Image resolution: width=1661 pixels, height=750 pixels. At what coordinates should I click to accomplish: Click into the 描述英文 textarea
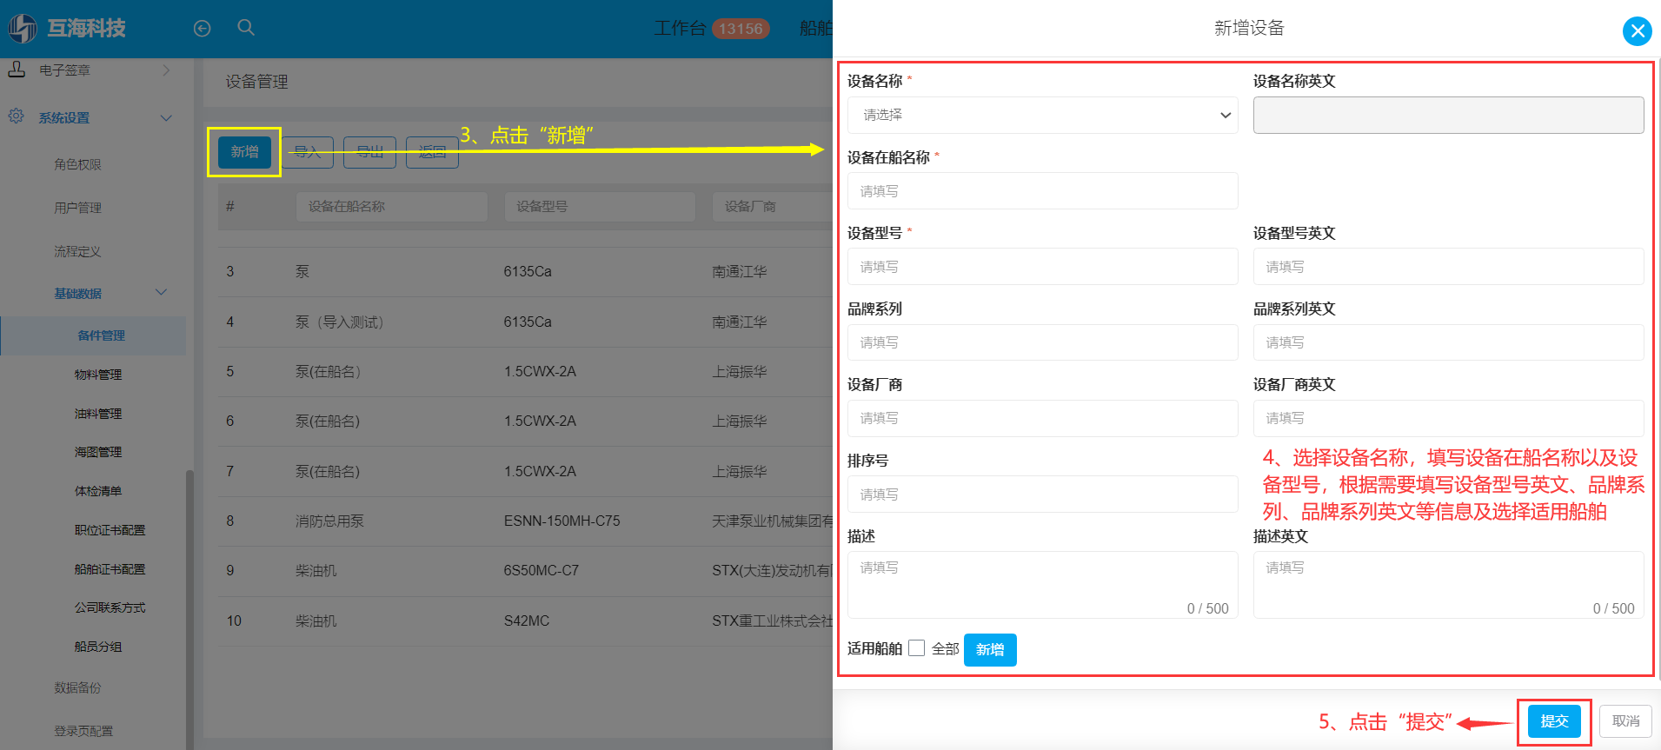[1448, 585]
